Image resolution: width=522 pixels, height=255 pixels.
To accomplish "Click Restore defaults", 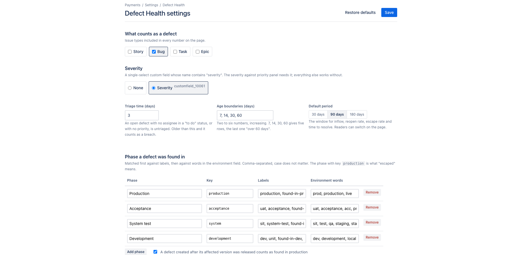I will click(x=360, y=12).
